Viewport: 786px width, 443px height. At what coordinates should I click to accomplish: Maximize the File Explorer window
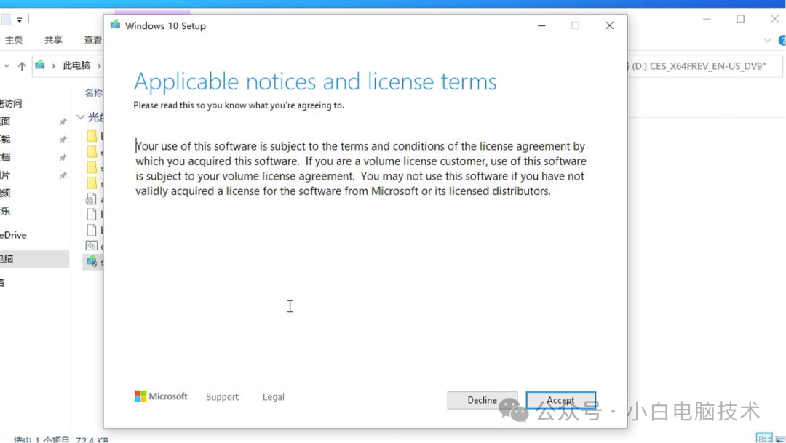click(x=740, y=19)
